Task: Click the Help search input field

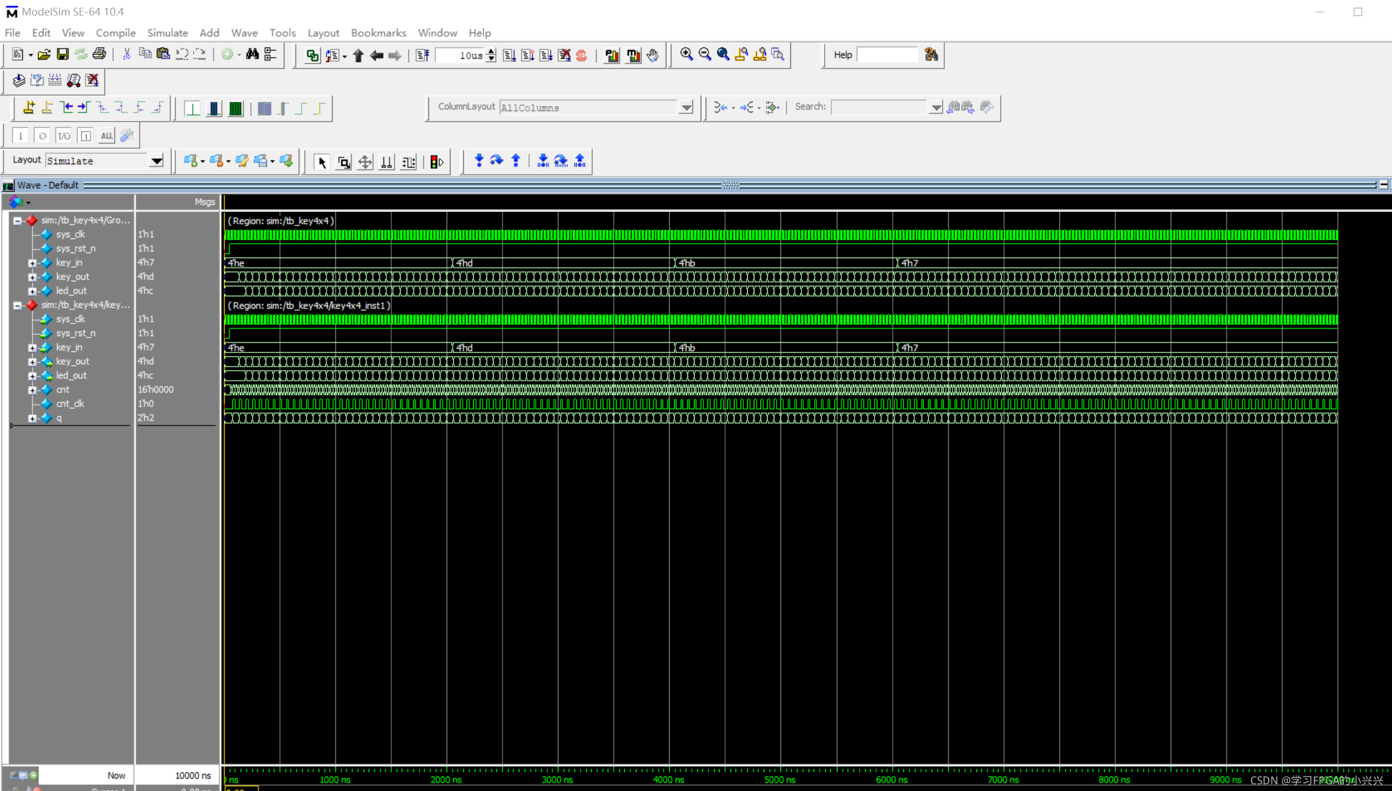Action: coord(887,55)
